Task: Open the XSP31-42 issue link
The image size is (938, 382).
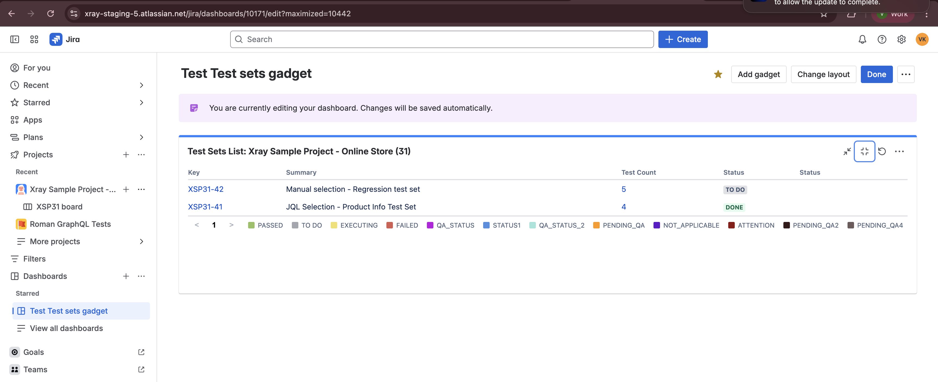Action: tap(205, 189)
